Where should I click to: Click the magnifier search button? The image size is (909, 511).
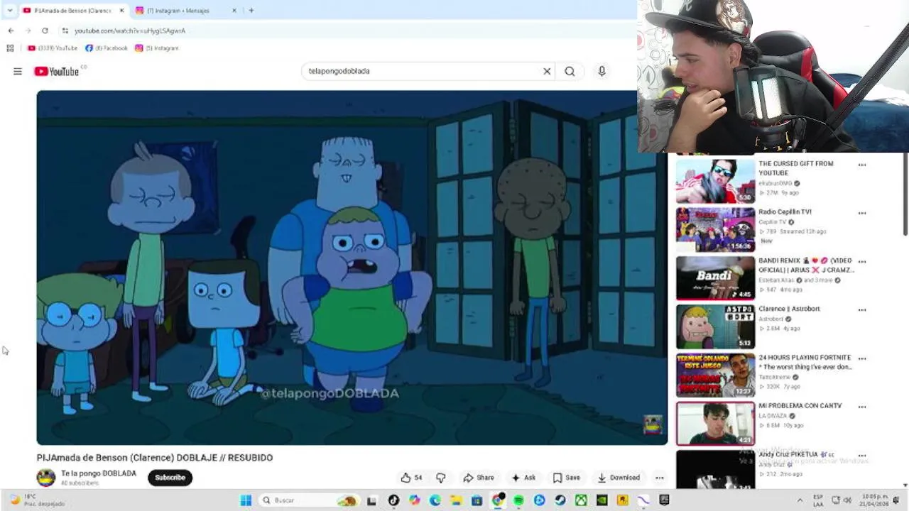pos(570,71)
